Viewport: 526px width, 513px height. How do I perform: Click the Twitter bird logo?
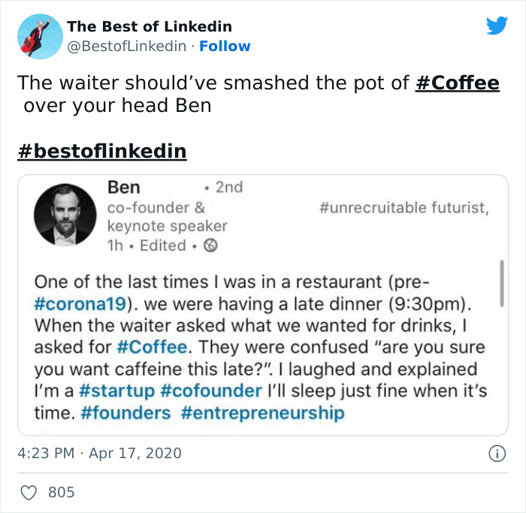[497, 26]
